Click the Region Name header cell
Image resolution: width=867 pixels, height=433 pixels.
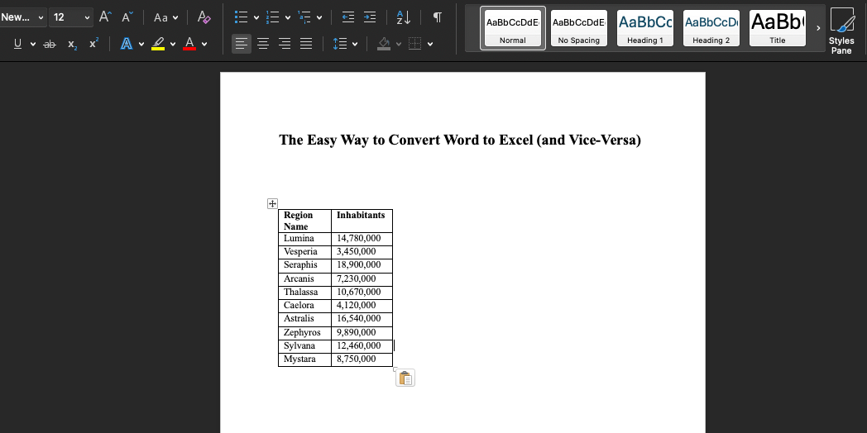pyautogui.click(x=304, y=221)
